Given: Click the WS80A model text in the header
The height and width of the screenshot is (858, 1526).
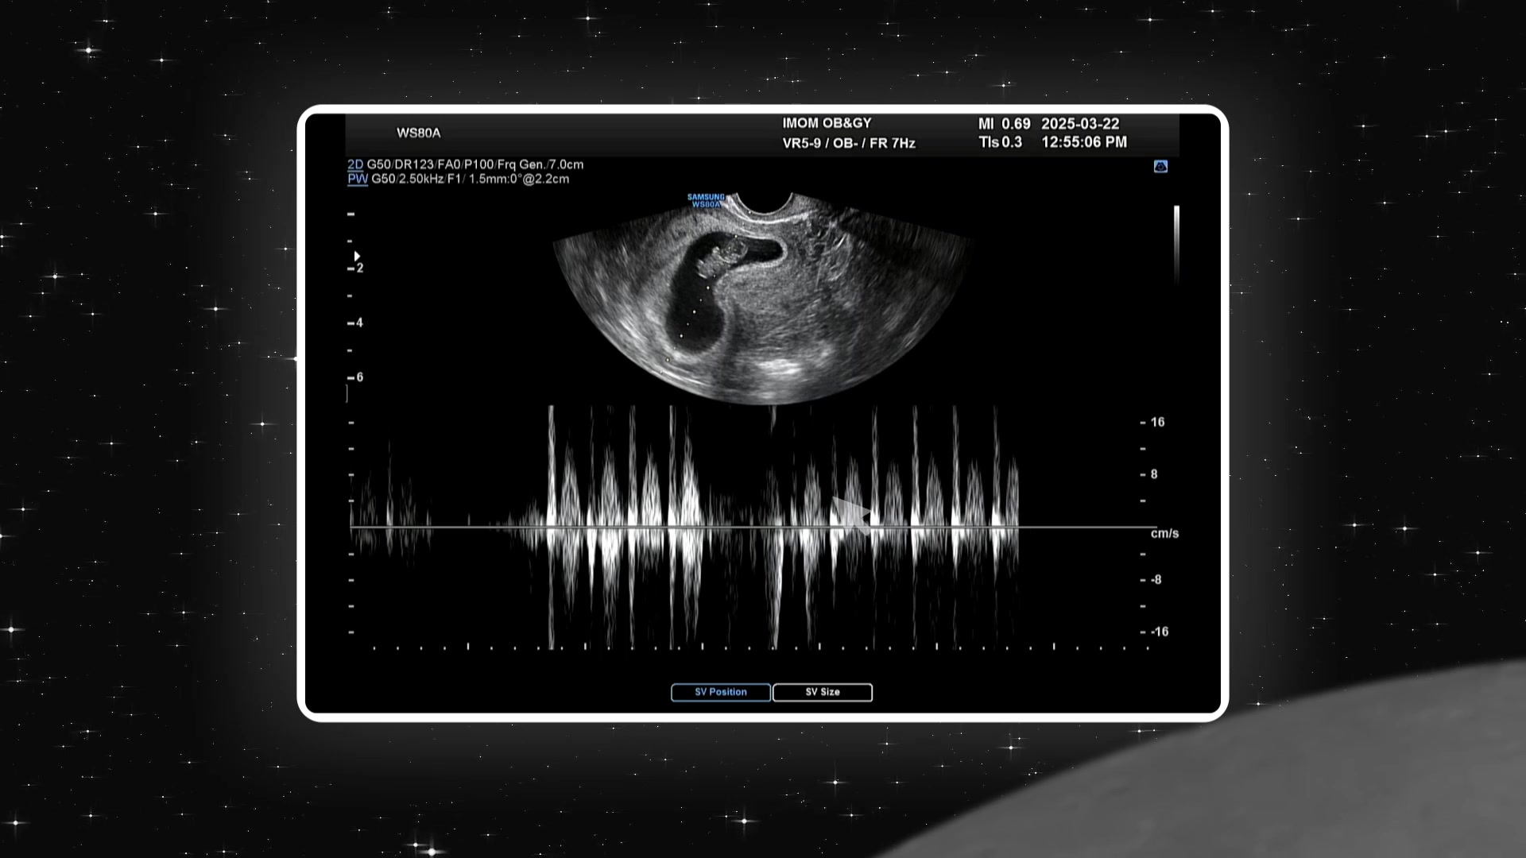Looking at the screenshot, I should click(x=418, y=133).
